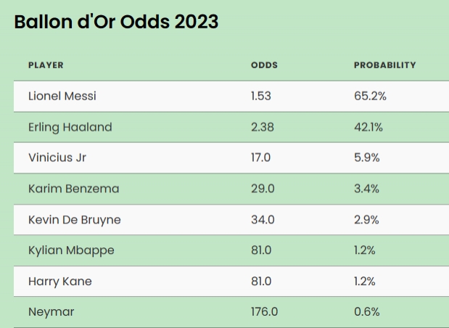This screenshot has width=449, height=328.
Task: Select Karim Benzema in the table
Action: click(73, 189)
